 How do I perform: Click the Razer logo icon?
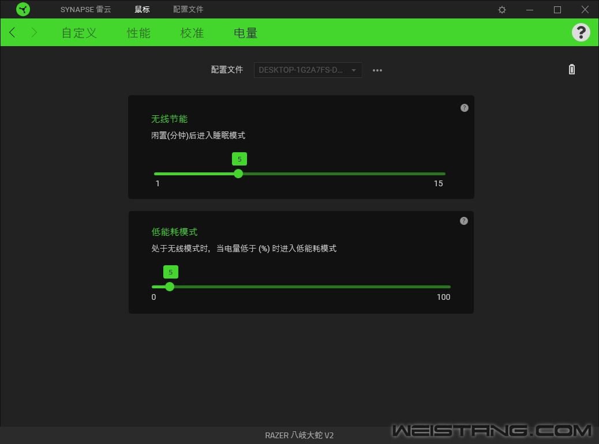click(23, 9)
